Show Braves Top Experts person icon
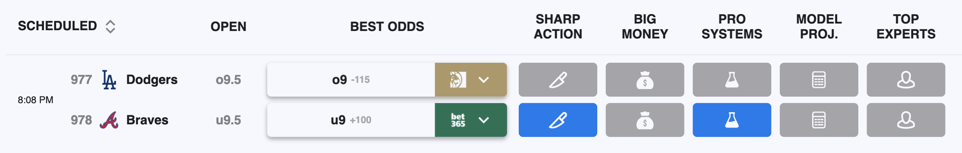This screenshot has height=153, width=962. click(906, 120)
